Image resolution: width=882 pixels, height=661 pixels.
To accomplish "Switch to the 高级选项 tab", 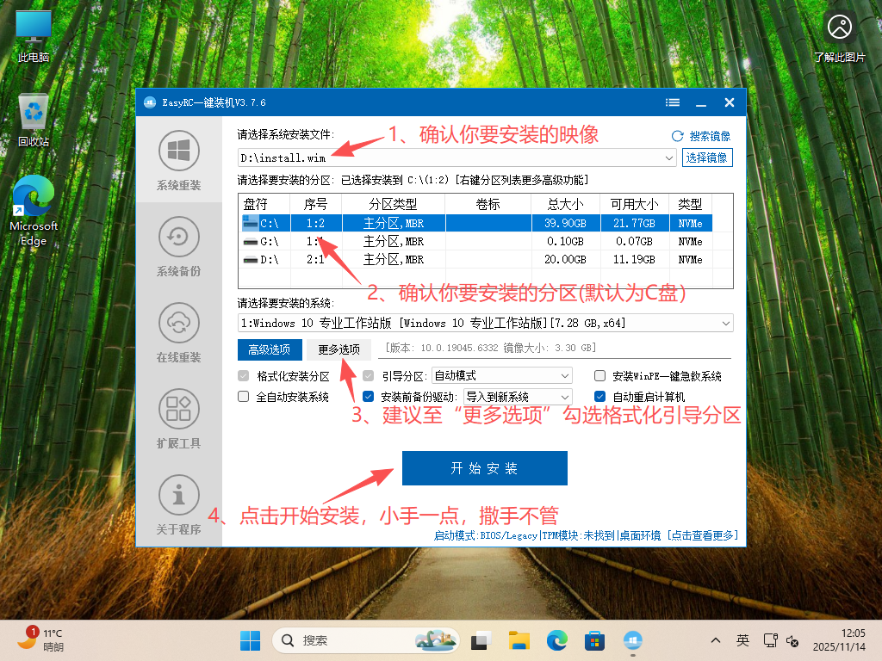I will click(270, 350).
